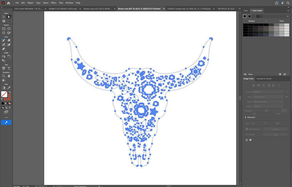Switch to KISMET CUT READY LOGO.svg tab
This screenshot has width=292, height=187.
pos(63,9)
